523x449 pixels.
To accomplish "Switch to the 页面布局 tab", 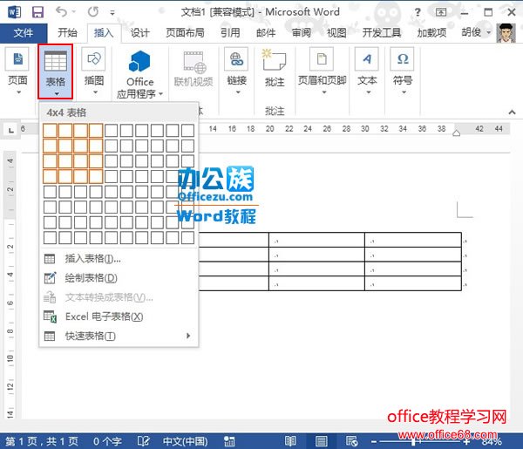I will 185,32.
